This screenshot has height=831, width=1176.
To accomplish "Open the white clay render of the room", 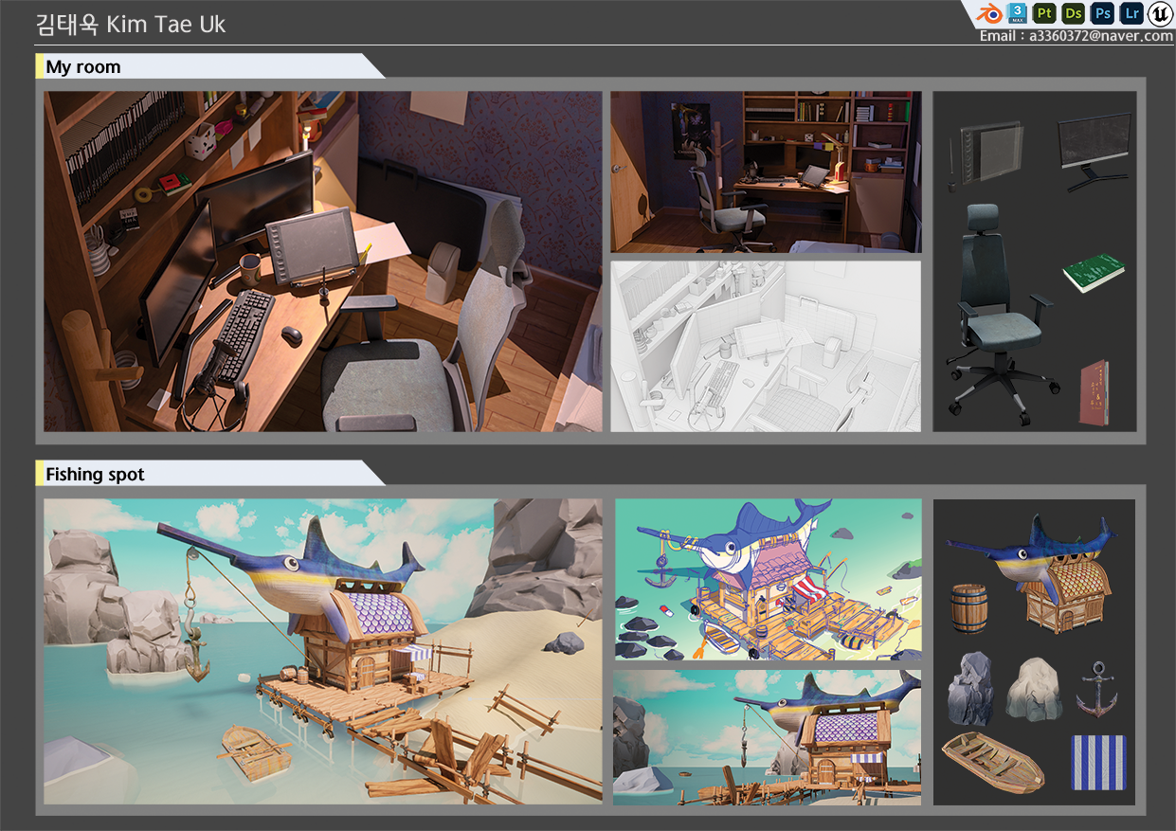I will click(x=766, y=346).
